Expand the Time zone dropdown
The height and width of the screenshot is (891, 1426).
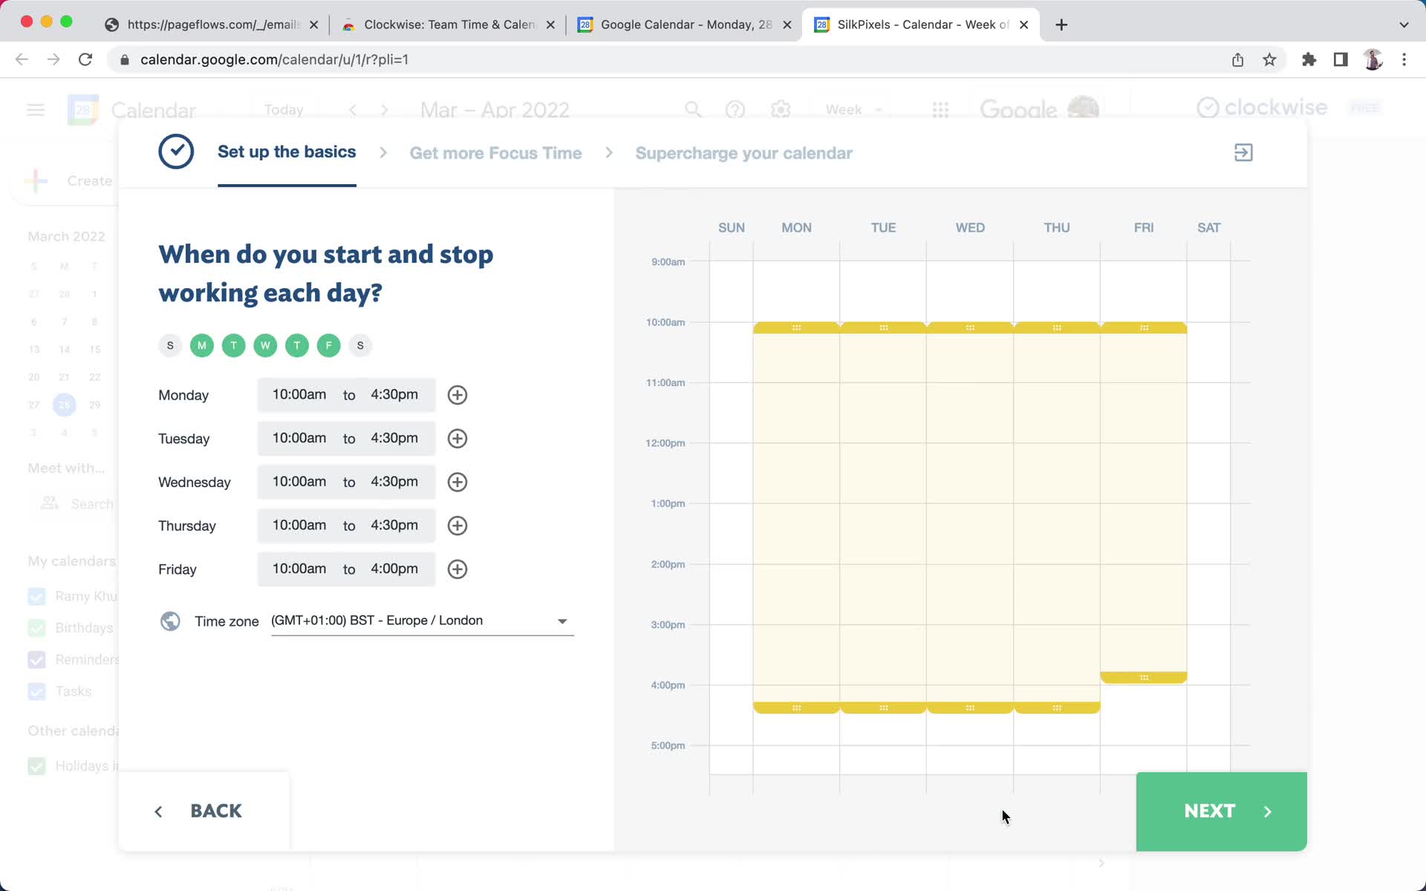pos(562,620)
